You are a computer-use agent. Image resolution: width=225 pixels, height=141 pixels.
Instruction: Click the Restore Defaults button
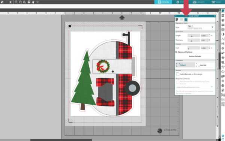click(x=195, y=56)
